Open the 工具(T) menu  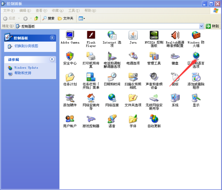pos(74,11)
